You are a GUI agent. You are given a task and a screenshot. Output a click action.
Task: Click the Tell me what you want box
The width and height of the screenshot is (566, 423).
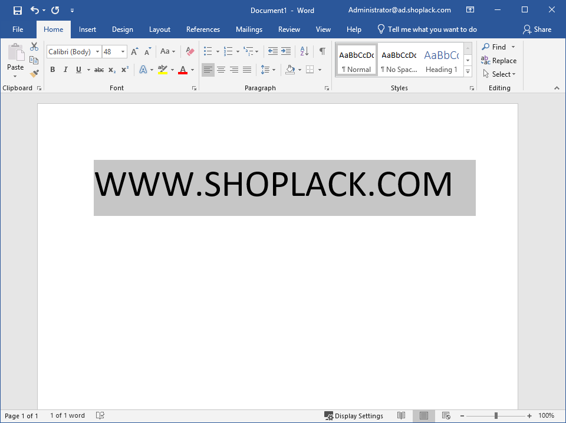coord(427,29)
